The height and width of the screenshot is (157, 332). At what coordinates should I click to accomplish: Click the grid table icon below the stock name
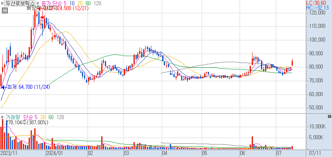click(x=5, y=10)
